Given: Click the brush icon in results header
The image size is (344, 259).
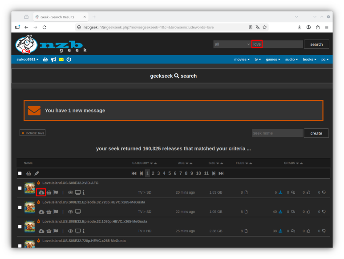Looking at the screenshot, I should [36, 173].
